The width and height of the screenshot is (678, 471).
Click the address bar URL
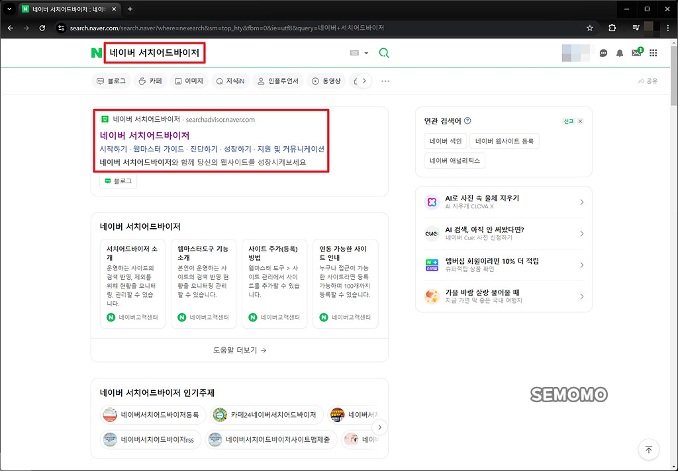(227, 28)
